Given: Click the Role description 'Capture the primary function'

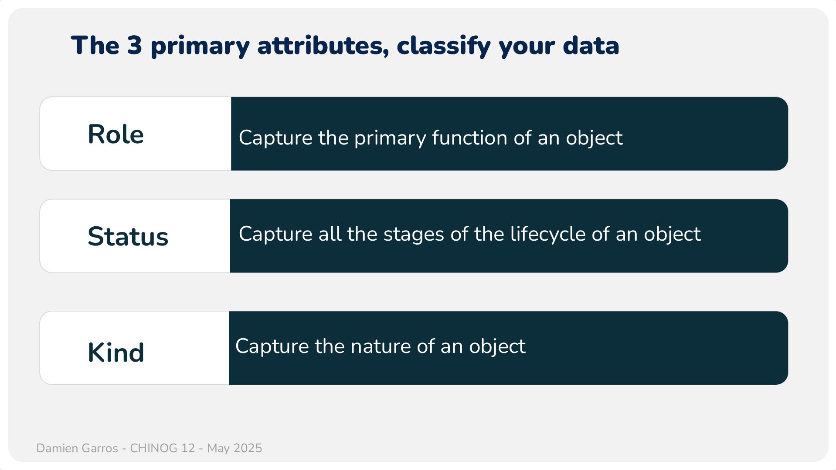Looking at the screenshot, I should point(430,138).
